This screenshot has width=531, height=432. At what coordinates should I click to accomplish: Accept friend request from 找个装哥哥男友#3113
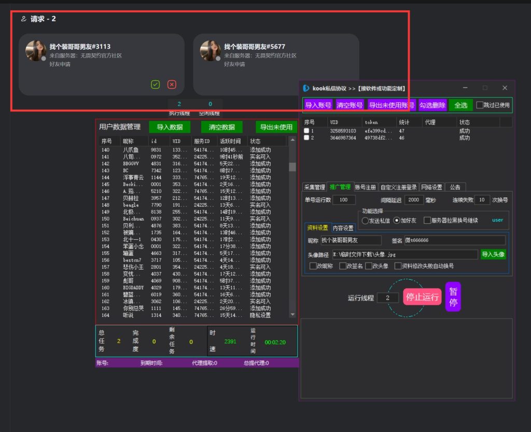click(x=155, y=84)
